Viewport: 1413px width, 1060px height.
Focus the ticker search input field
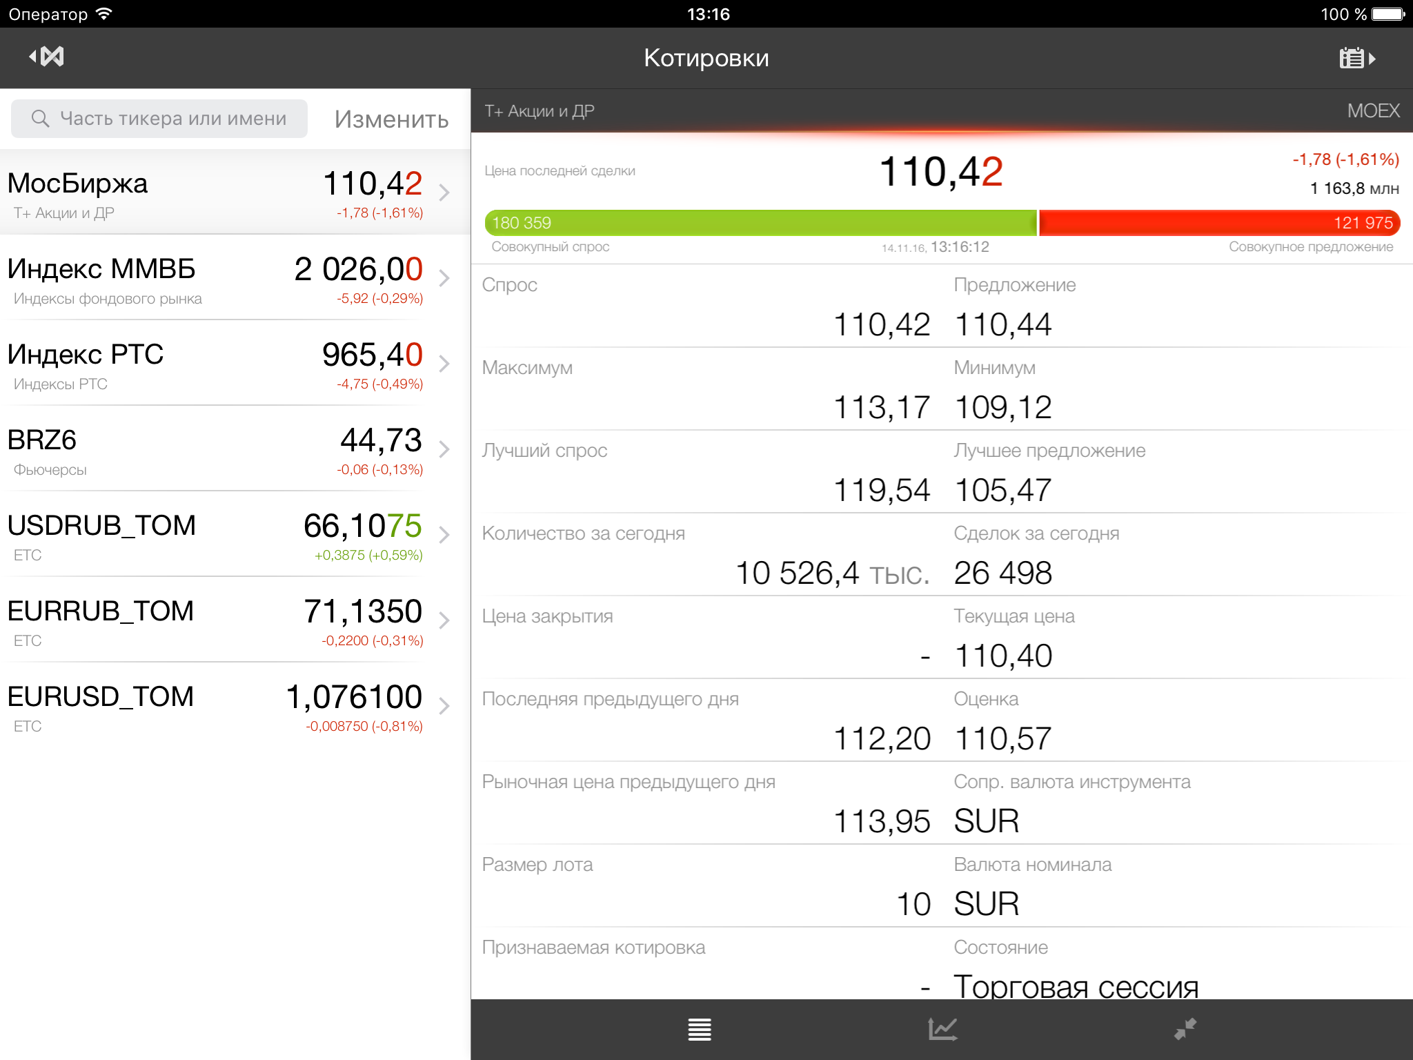[x=172, y=119]
